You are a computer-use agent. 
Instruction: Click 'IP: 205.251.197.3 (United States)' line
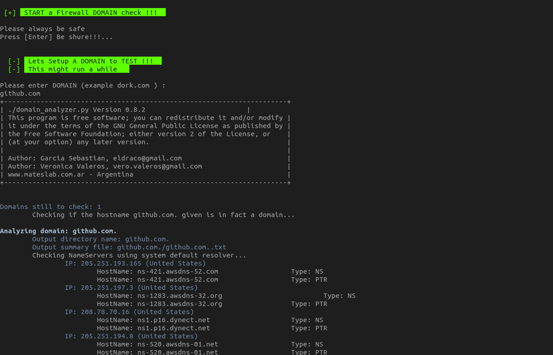[x=131, y=288]
